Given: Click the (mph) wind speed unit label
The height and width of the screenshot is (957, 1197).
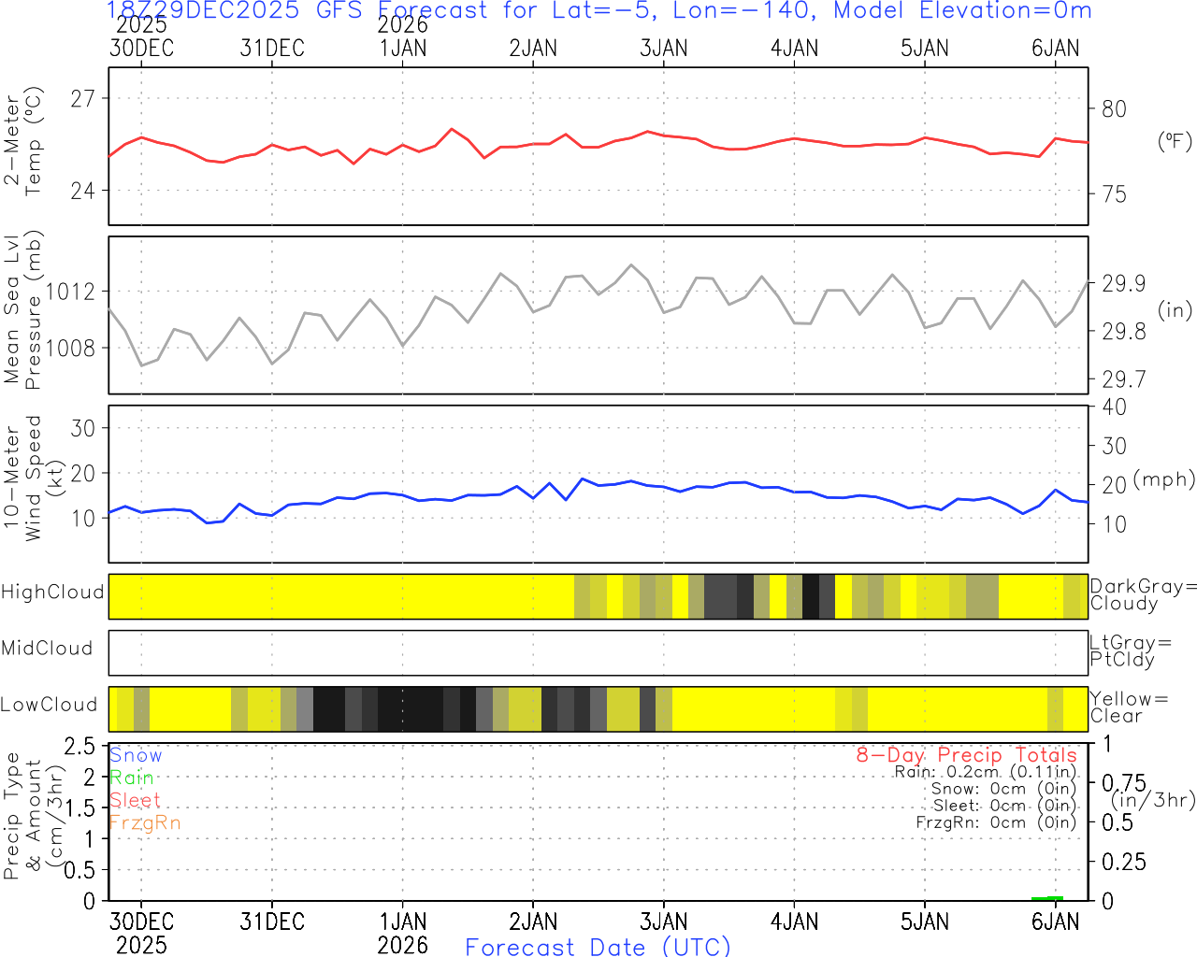Looking at the screenshot, I should tap(1163, 479).
